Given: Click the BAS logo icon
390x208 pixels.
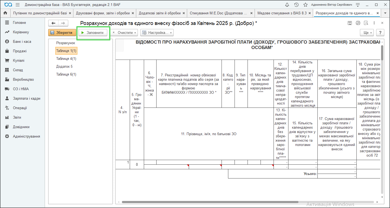Looking at the screenshot, I should [8, 5].
